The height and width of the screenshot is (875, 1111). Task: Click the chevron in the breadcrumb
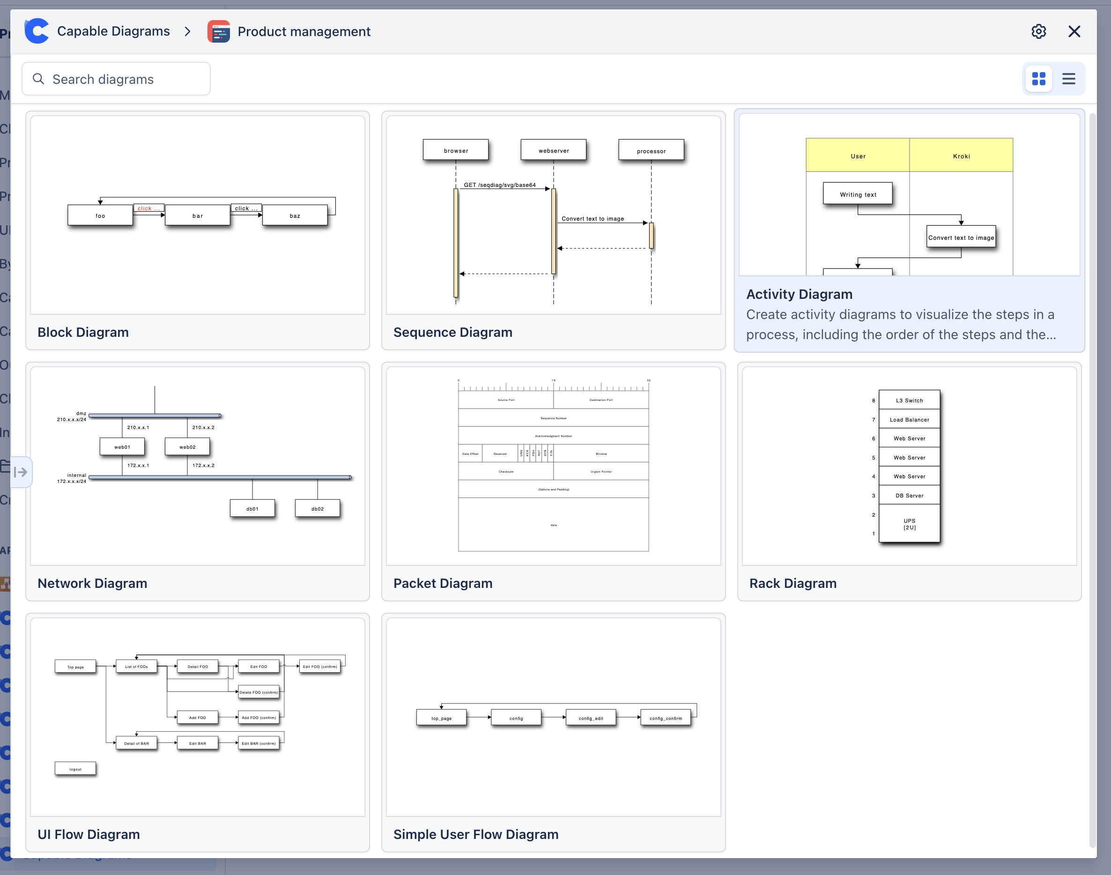click(x=187, y=31)
